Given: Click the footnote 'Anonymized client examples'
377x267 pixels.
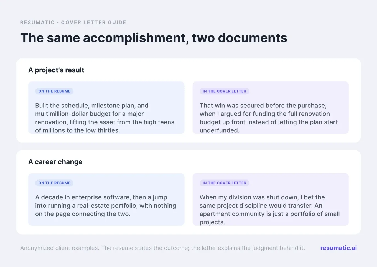Looking at the screenshot, I should 162,248.
